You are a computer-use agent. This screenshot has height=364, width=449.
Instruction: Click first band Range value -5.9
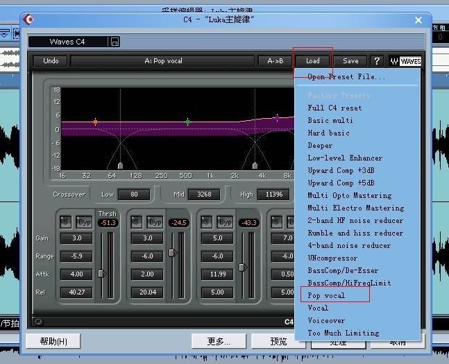[x=76, y=256]
